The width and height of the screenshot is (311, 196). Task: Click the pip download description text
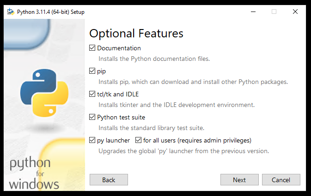(193, 82)
